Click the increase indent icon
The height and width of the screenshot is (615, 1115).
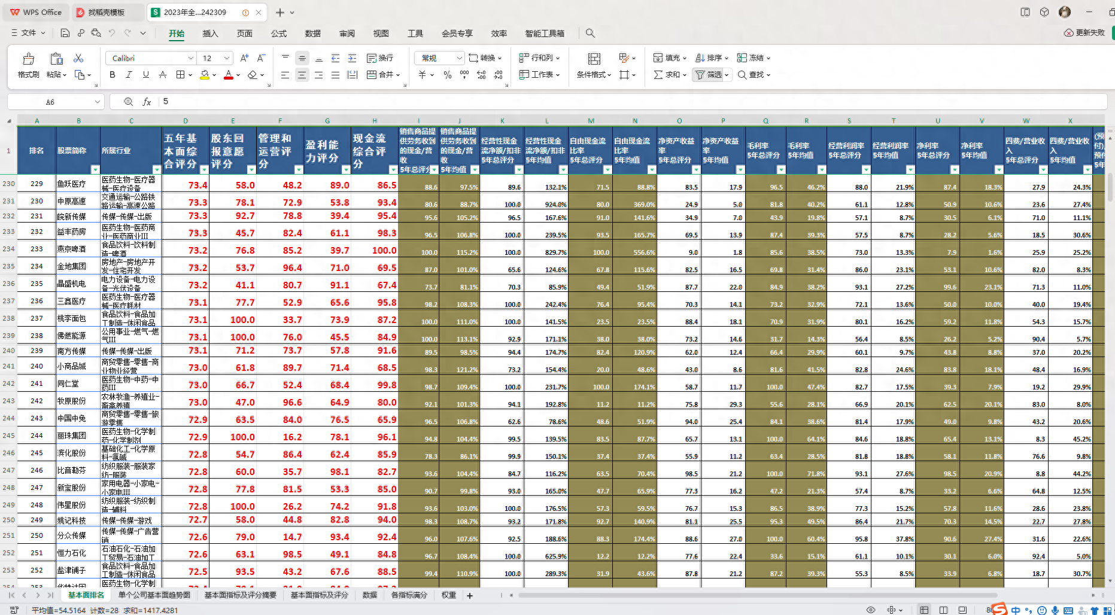352,58
